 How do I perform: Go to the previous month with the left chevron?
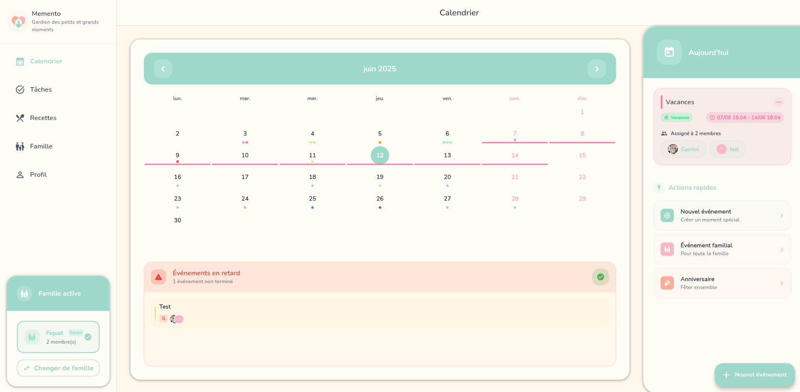163,68
